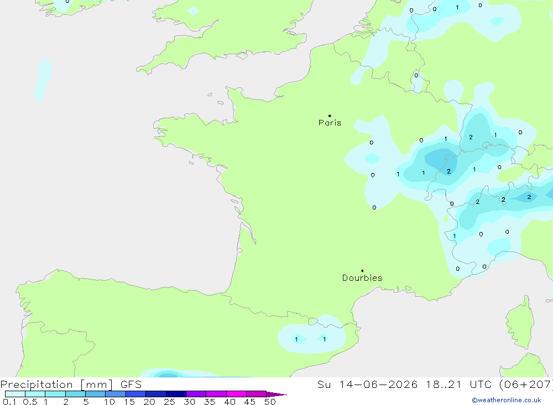This screenshot has width=553, height=405.
Task: Click the GFS model label
Action: [x=131, y=385]
